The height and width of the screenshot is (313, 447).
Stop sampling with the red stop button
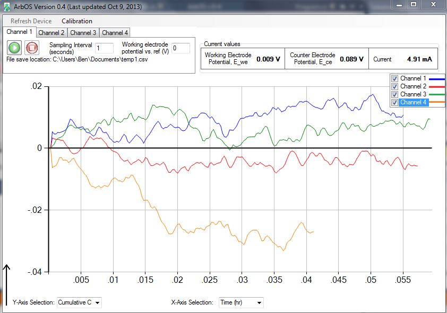(x=32, y=48)
